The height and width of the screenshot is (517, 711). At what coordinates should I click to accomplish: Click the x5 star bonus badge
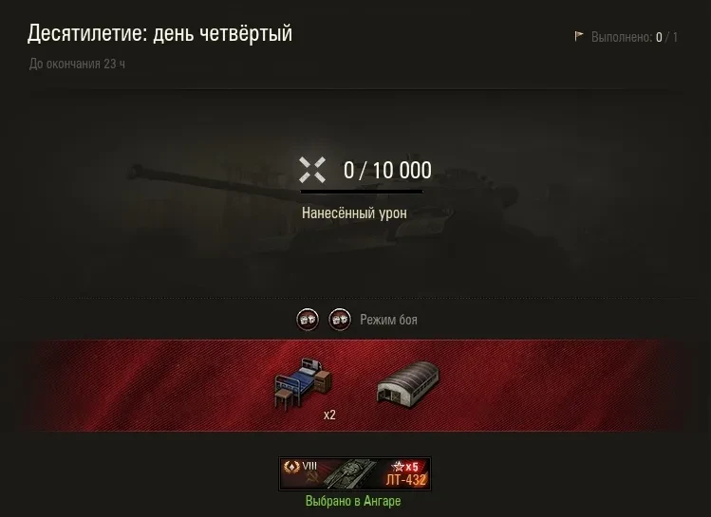coord(405,467)
